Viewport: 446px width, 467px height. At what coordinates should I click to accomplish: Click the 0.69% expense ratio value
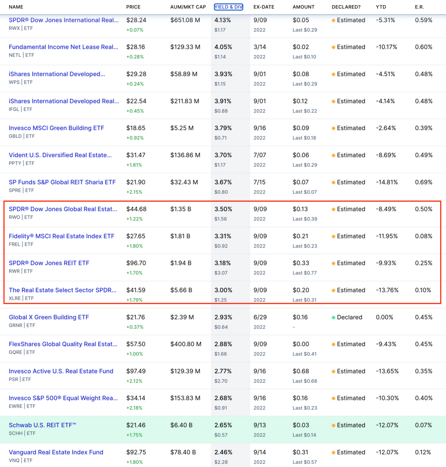tap(424, 182)
